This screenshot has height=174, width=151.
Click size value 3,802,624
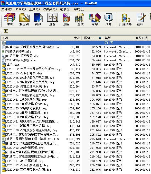click(x=73, y=139)
